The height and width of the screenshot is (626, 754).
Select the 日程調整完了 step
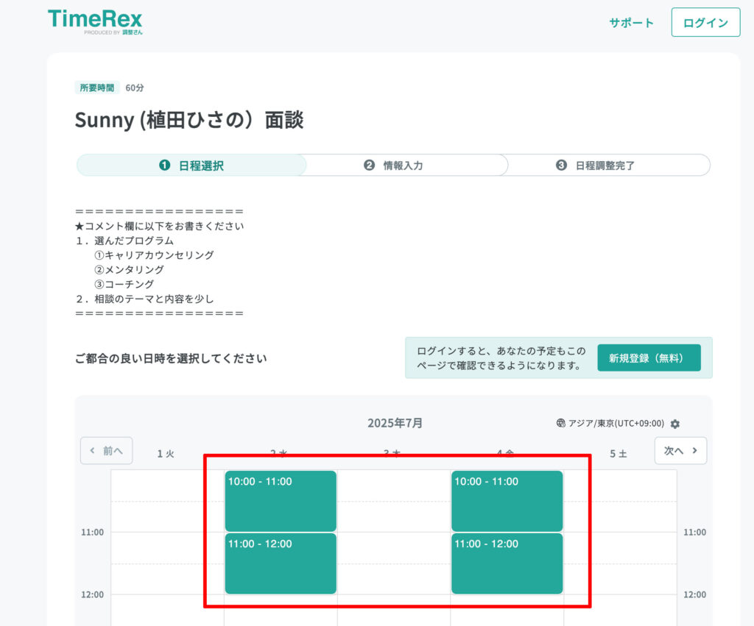coord(596,166)
